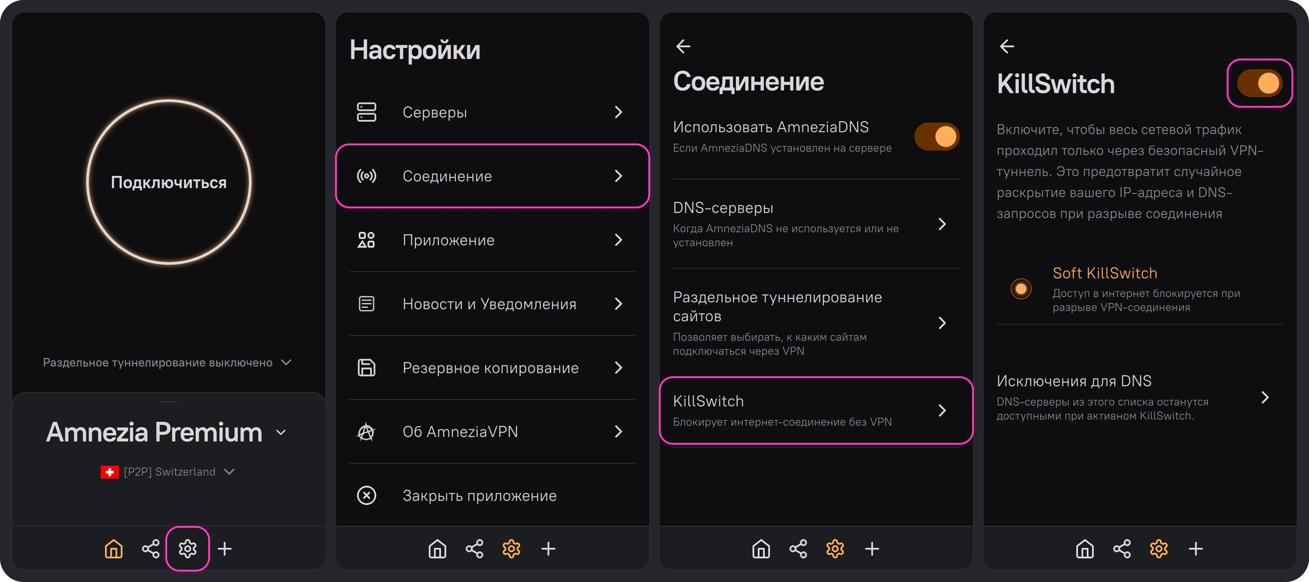The image size is (1309, 582).
Task: Click chevron beside Раздельное туннелирование сайтов
Action: [942, 323]
